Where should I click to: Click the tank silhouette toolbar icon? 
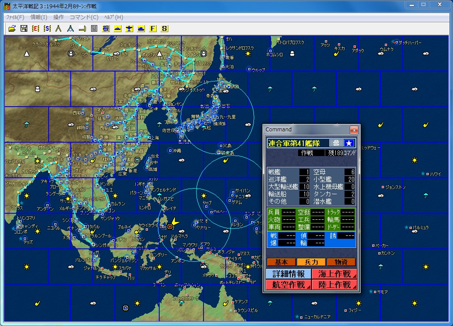pyautogui.click(x=141, y=28)
